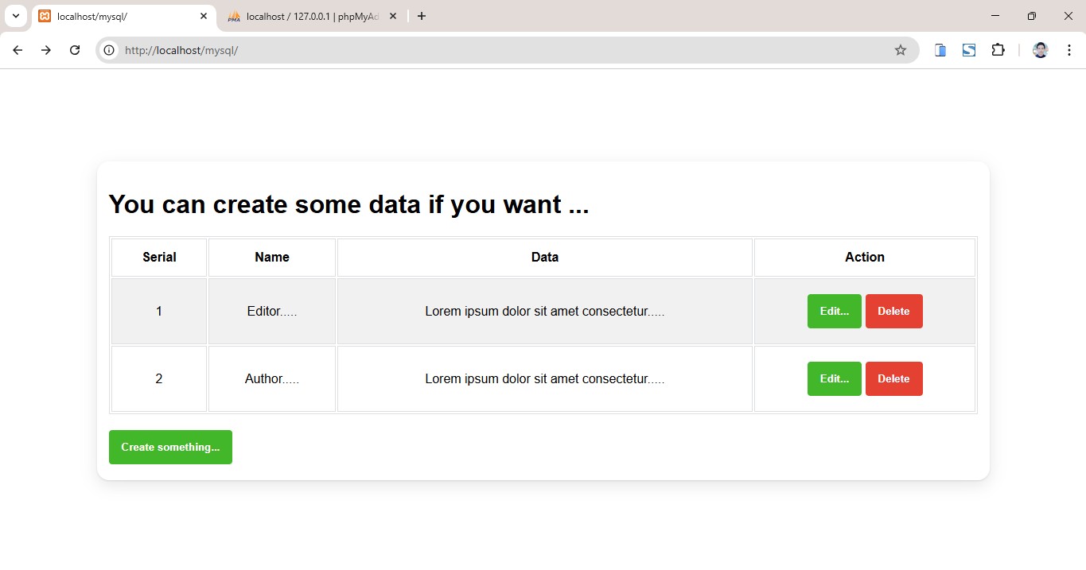Screen dimensions: 1086x570
Task: Select the localhost/mysql/ tab
Action: point(119,16)
